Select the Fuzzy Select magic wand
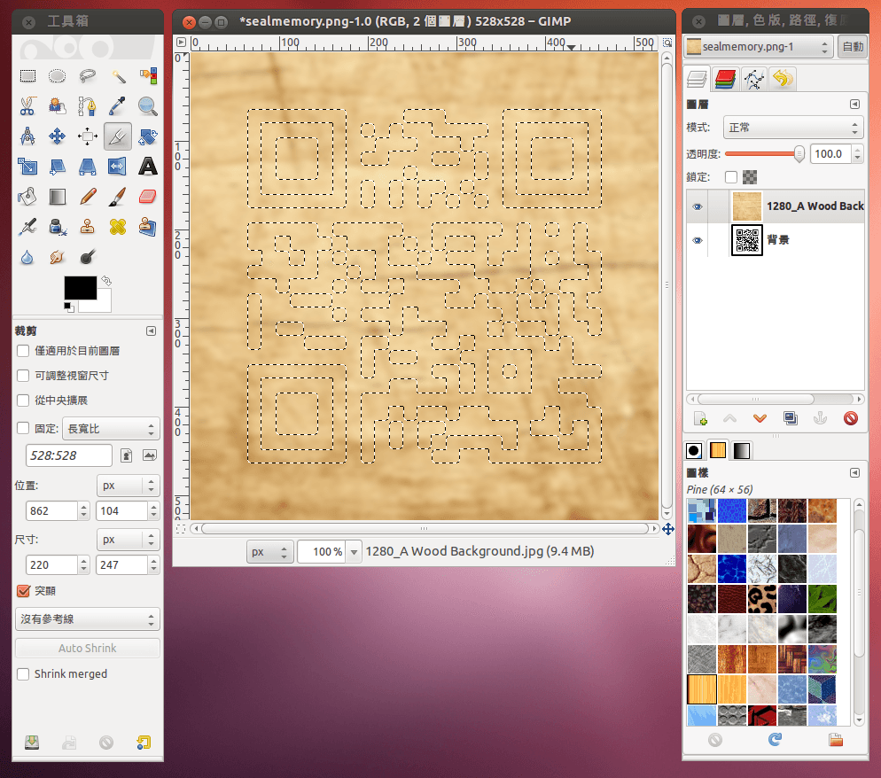The image size is (881, 778). 118,77
